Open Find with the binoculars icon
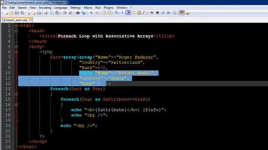Image resolution: width=268 pixels, height=150 pixels. pyautogui.click(x=77, y=13)
